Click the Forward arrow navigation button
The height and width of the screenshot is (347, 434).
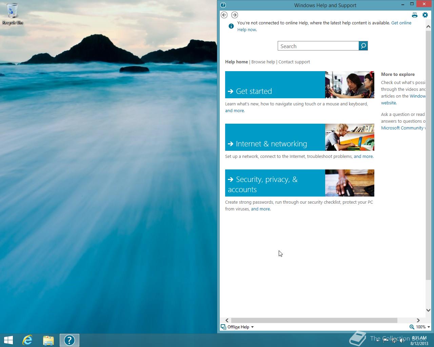(x=235, y=15)
